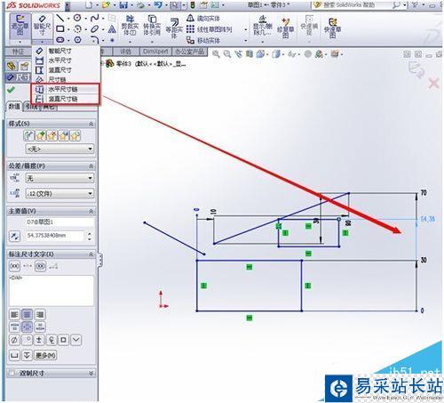Click the Convert Entities (转换实体引用) tool
Image resolution: width=444 pixels, height=403 pixels.
pos(152,26)
